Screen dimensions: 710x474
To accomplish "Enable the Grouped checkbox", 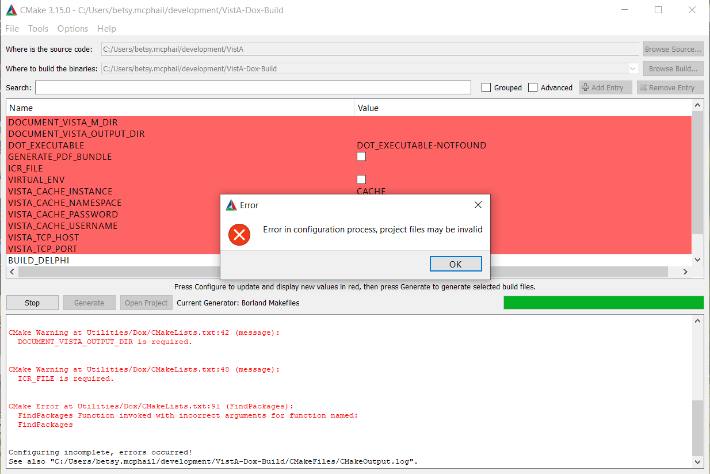I will click(486, 87).
